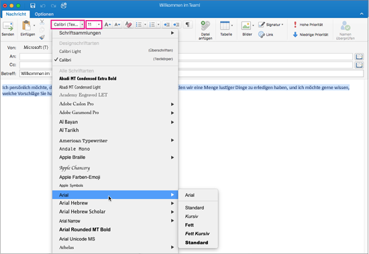This screenshot has height=254, width=369.
Task: Collapse the ribbon with the chevron
Action: click(362, 14)
